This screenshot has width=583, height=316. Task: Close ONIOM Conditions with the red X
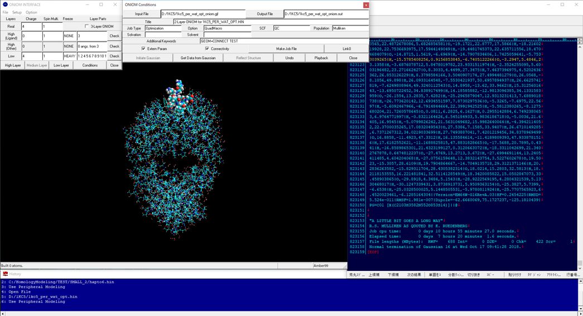coord(366,5)
